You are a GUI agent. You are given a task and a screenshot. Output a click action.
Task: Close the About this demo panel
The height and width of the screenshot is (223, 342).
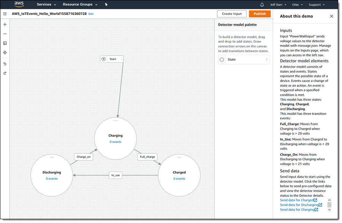tap(331, 16)
